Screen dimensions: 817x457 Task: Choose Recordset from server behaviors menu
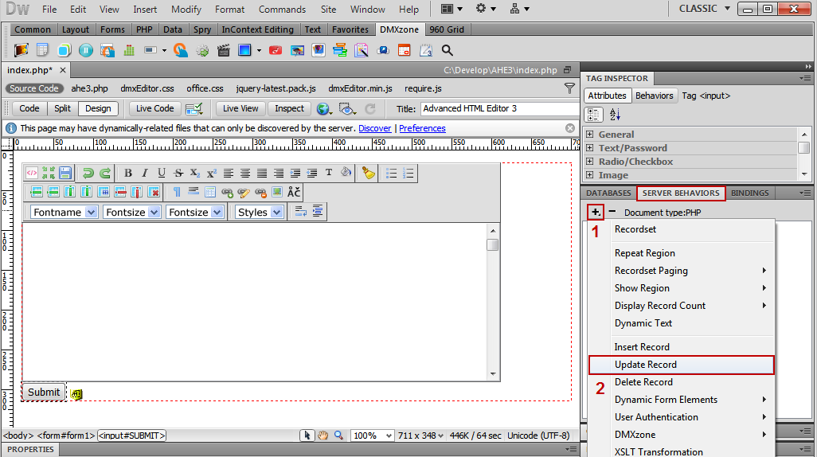tap(681, 229)
